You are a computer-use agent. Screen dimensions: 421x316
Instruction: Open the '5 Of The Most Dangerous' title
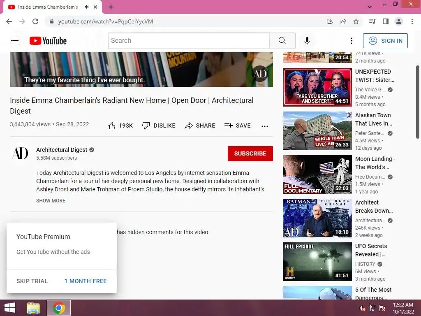373,293
